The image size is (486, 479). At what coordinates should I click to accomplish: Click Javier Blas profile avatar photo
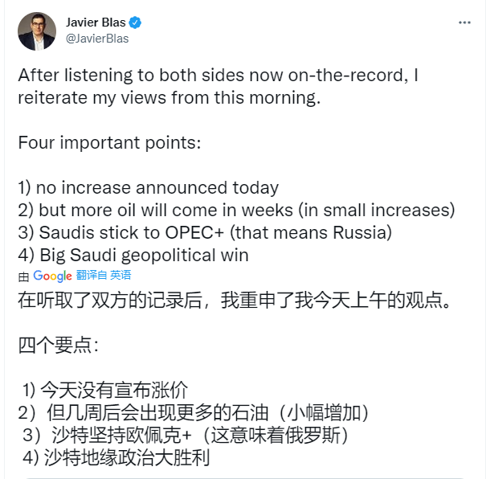tap(37, 31)
